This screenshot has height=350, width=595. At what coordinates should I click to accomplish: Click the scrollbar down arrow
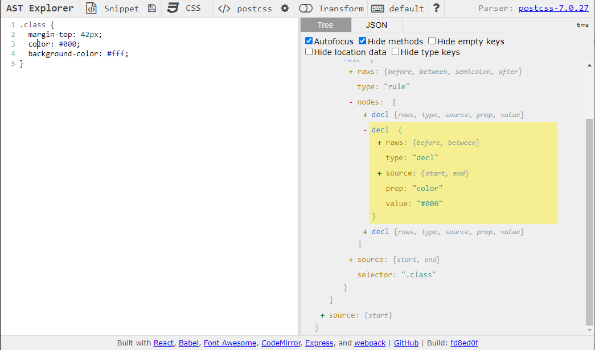tap(589, 330)
